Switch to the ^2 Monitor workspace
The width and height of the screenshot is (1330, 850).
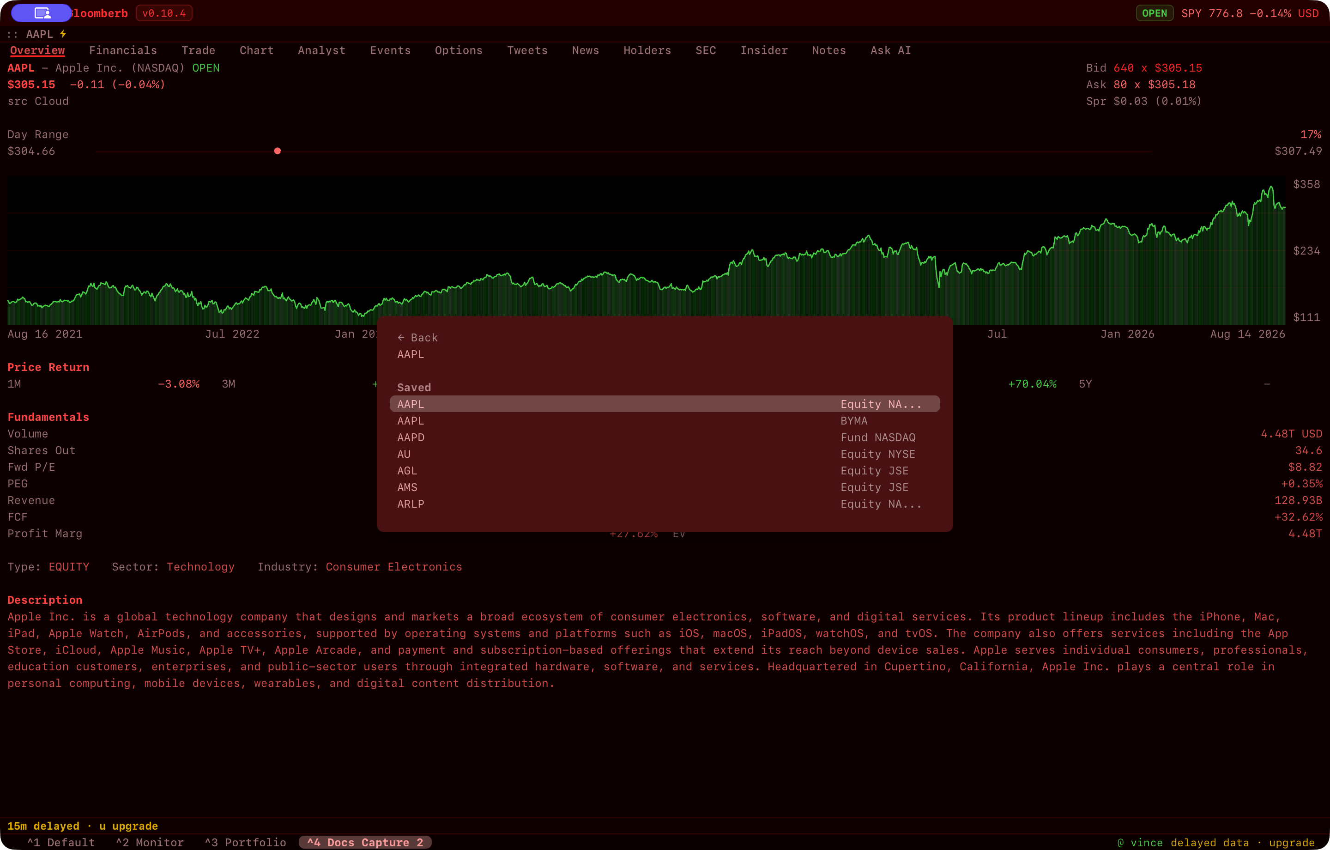(150, 842)
